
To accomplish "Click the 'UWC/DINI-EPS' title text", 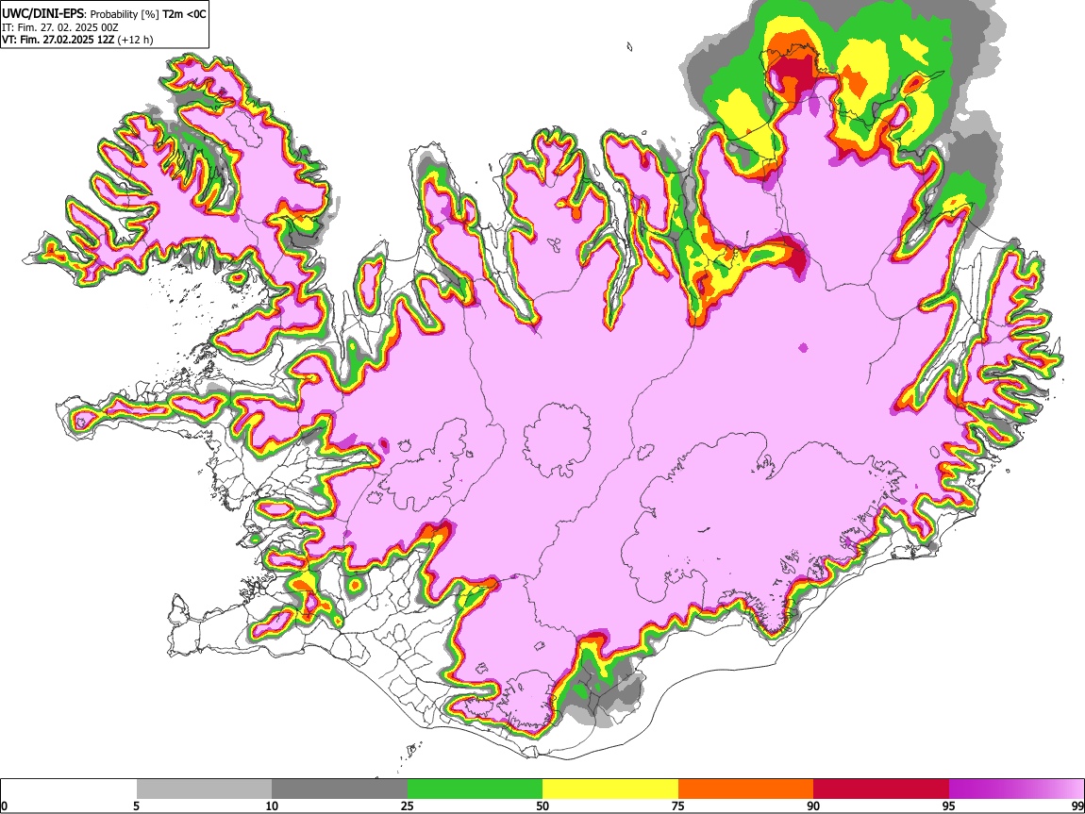I will [42, 14].
